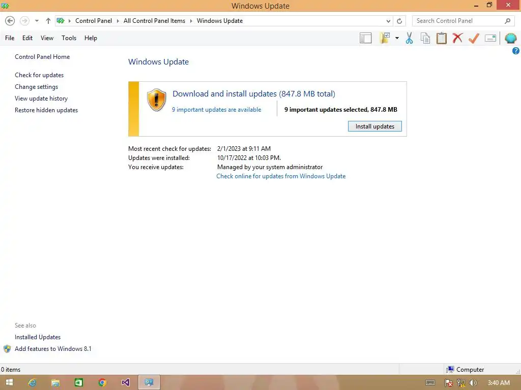Viewport: 521px width, 390px height.
Task: Click Check for updates link
Action: [x=39, y=75]
